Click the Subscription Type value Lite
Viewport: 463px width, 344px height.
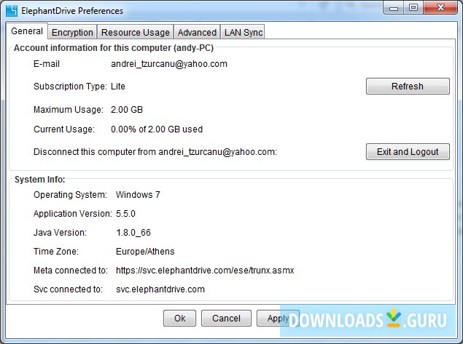click(x=118, y=87)
